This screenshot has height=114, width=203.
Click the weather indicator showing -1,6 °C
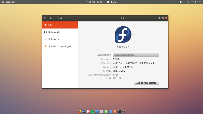pyautogui.click(x=112, y=2)
